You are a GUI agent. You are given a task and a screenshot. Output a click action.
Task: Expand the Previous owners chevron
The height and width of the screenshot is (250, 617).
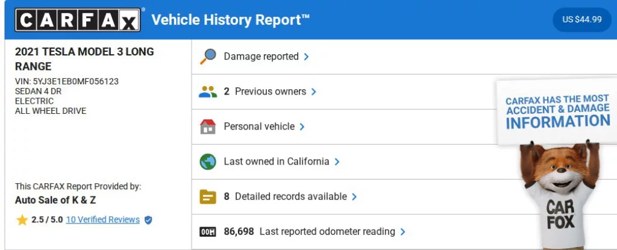314,92
